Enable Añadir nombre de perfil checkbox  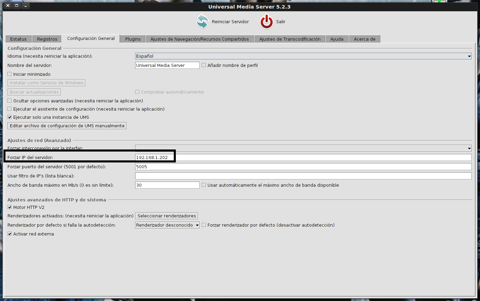[x=204, y=65]
